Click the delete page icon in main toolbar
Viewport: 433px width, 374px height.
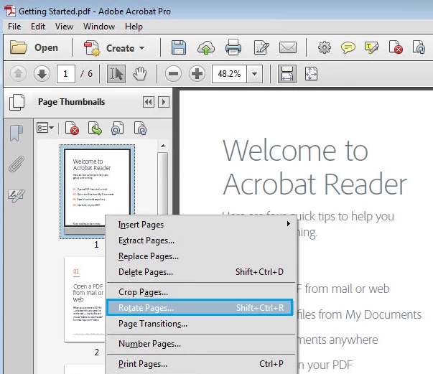(396, 47)
